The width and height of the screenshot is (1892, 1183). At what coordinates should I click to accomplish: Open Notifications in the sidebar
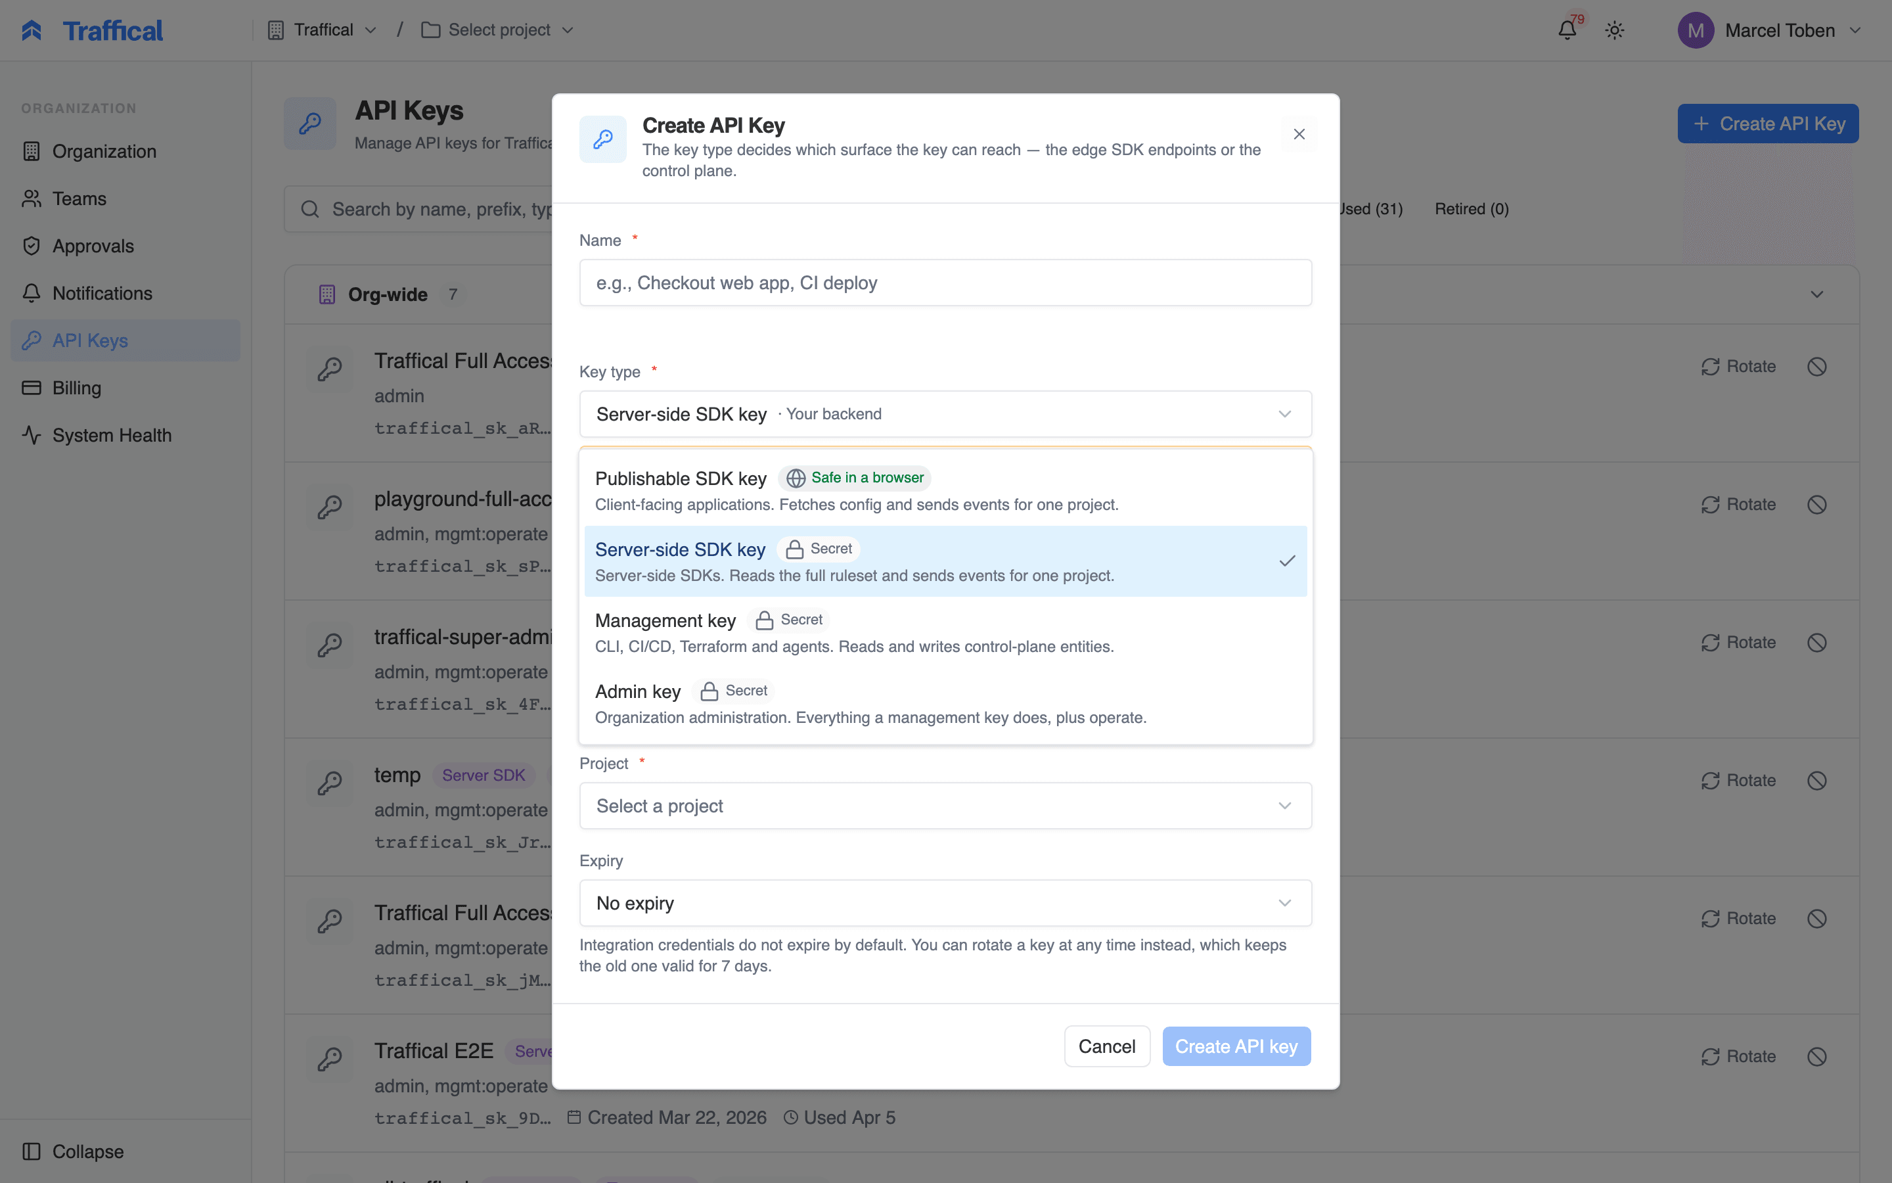(125, 293)
